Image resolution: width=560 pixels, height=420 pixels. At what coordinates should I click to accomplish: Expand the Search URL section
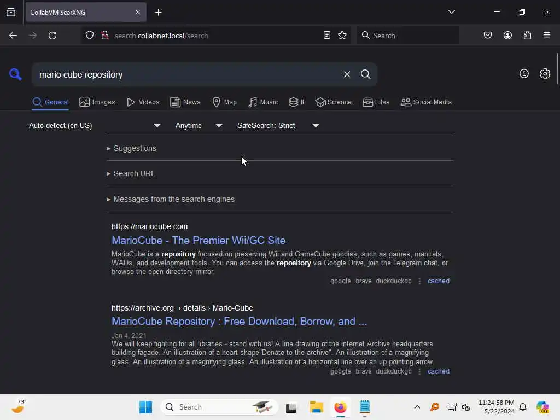click(131, 173)
